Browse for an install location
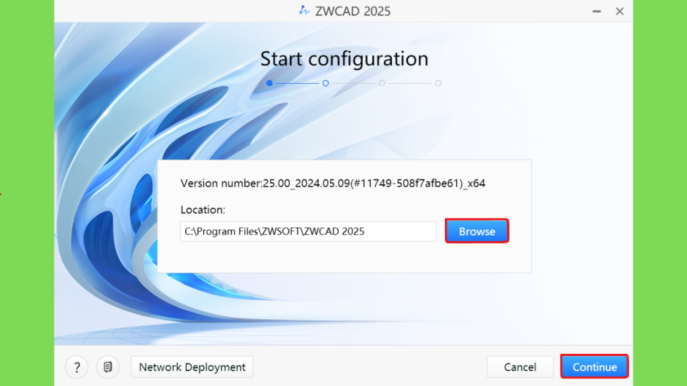 pyautogui.click(x=477, y=231)
